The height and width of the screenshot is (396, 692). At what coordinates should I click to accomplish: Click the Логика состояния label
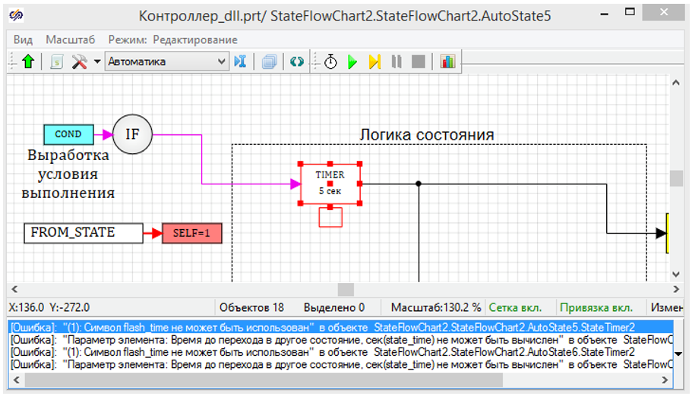[427, 134]
